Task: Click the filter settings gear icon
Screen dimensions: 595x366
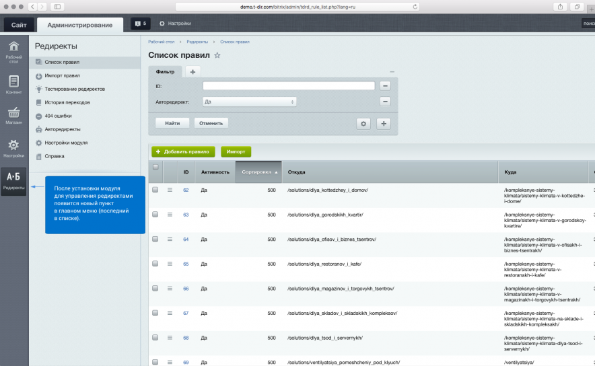Action: point(363,124)
